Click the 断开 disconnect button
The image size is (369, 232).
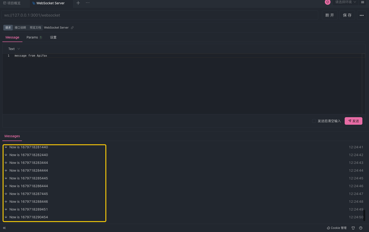[330, 15]
